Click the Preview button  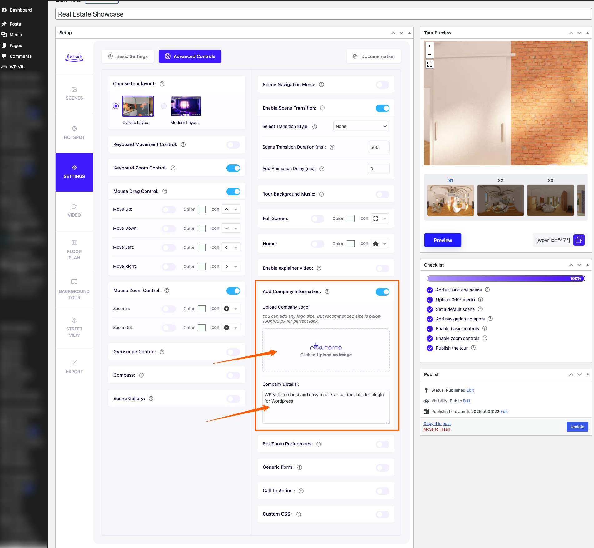[x=443, y=240]
